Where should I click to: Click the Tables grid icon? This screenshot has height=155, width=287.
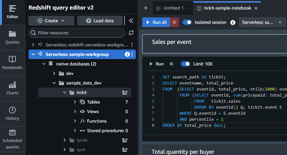82,102
